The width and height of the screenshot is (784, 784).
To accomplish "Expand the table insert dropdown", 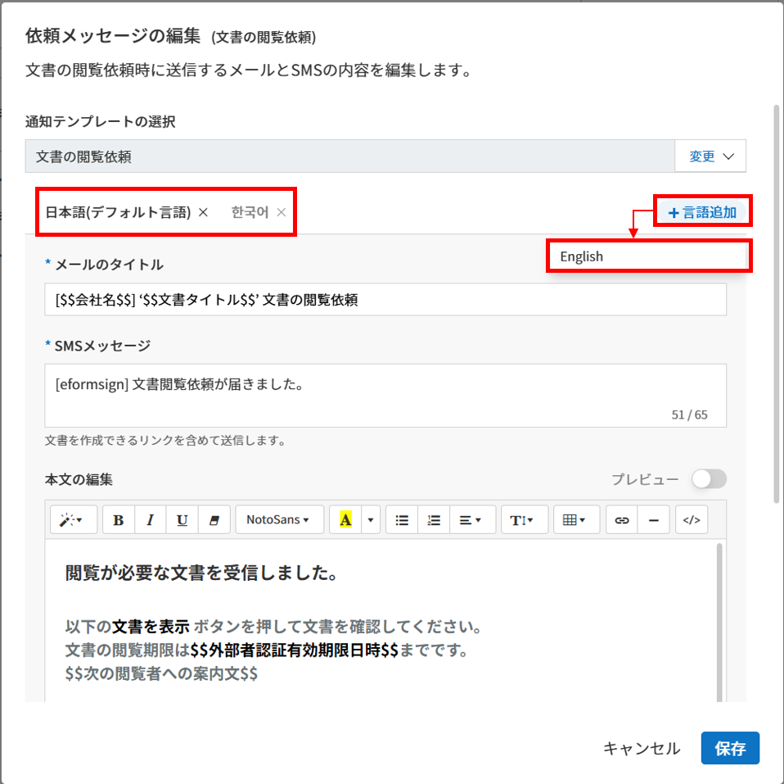I will pos(576,520).
